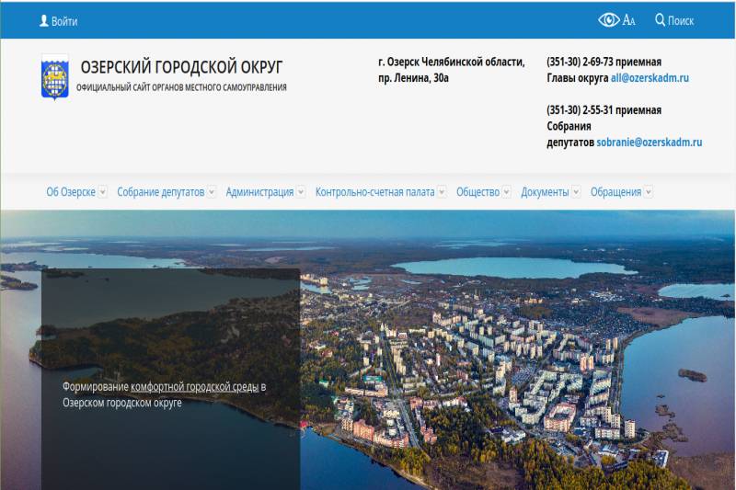Click the dropdown chevron next to Документы
736x490 pixels.
click(x=576, y=192)
